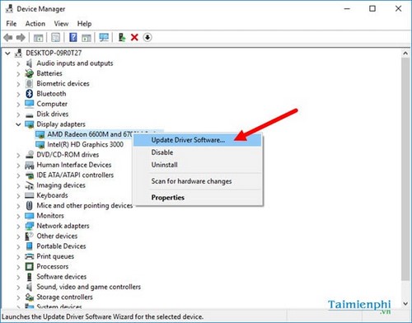Choose Scan for hardware changes in context menu

click(197, 181)
